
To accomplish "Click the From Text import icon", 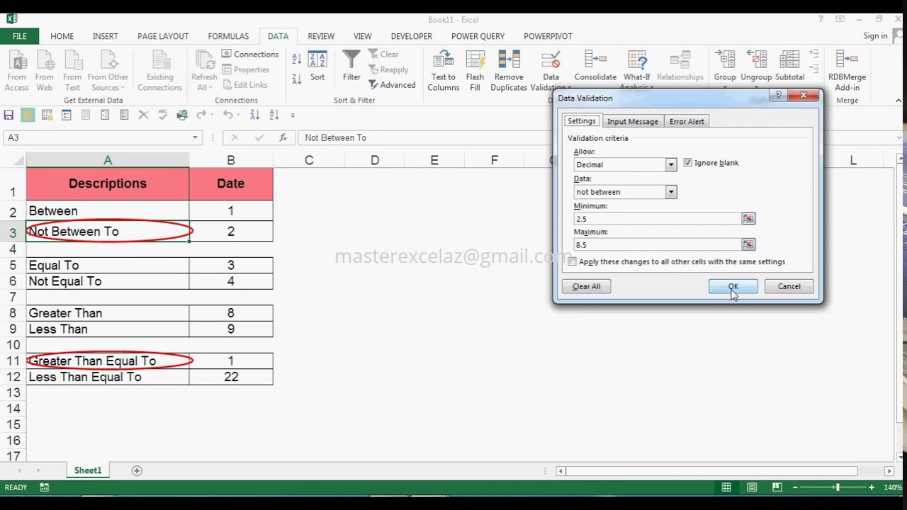I will point(72,71).
